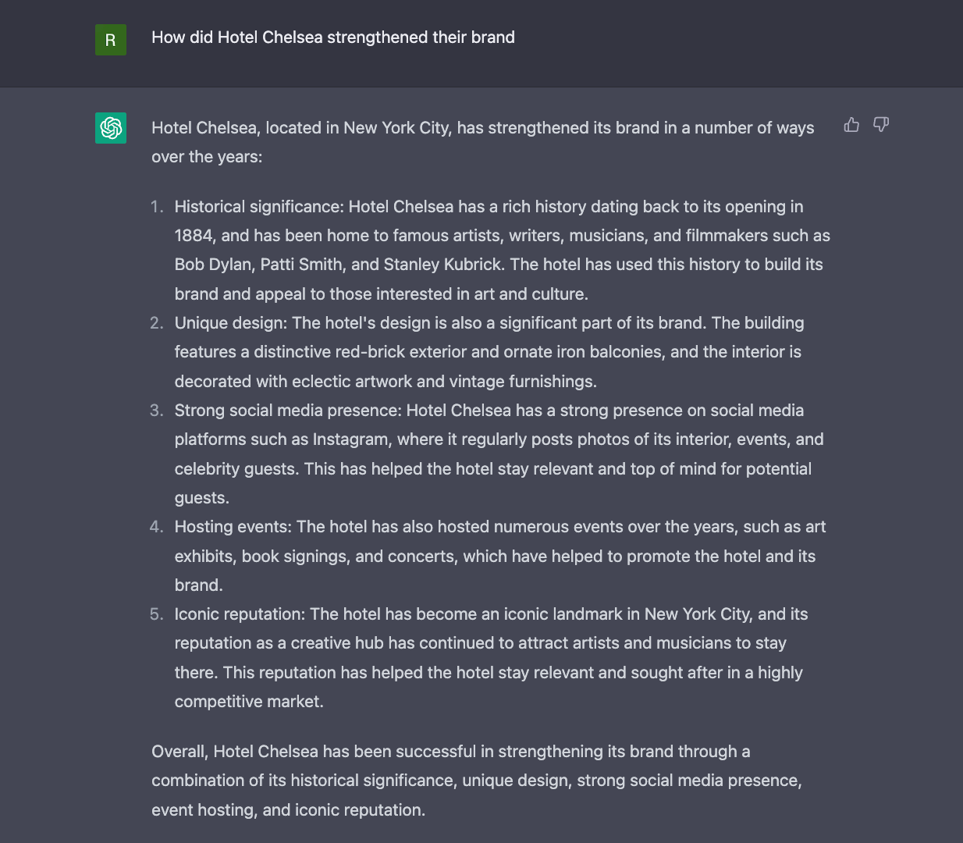Click the intro sentence mentioning New York City
This screenshot has width=963, height=843.
click(483, 142)
